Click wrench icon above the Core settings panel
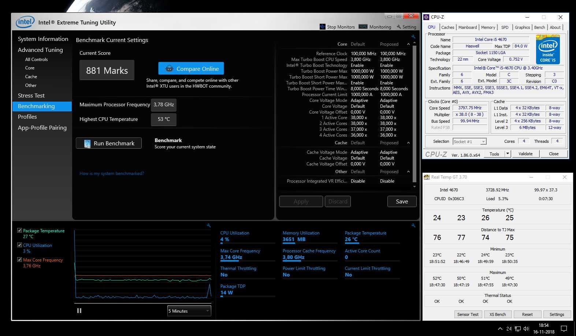This screenshot has height=336, width=576. coord(413,37)
